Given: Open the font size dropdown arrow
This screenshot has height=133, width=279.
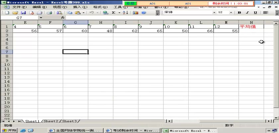Looking at the screenshot, I should click(x=231, y=13).
